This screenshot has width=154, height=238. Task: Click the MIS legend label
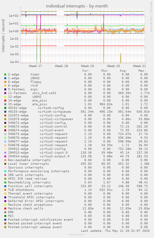[11, 216]
